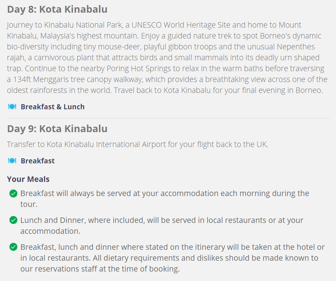The width and height of the screenshot is (336, 281).
Task: Click text about dietary requirements and dislikes
Action: pos(172,258)
